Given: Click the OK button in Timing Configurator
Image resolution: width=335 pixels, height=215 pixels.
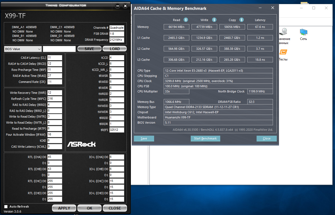Looking at the screenshot, I should tap(89, 208).
